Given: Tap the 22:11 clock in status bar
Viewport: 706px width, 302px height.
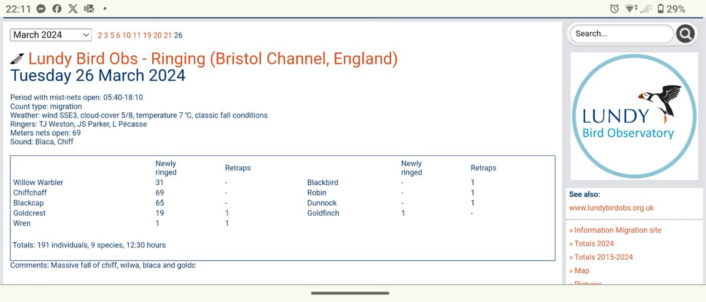Looking at the screenshot, I should pyautogui.click(x=17, y=9).
